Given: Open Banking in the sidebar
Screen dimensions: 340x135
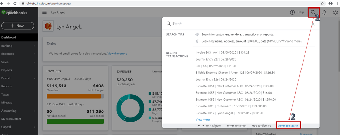Looking at the screenshot, I should click(7, 46).
